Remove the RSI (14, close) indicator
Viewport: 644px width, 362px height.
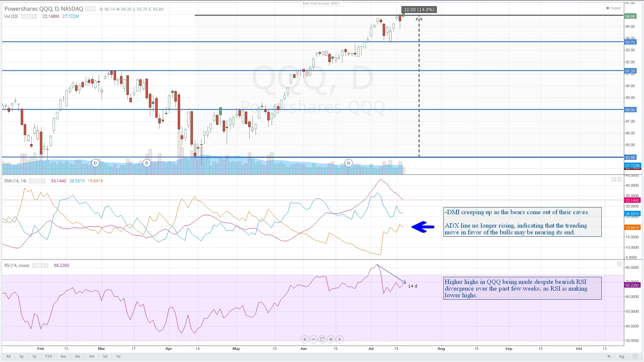point(46,265)
